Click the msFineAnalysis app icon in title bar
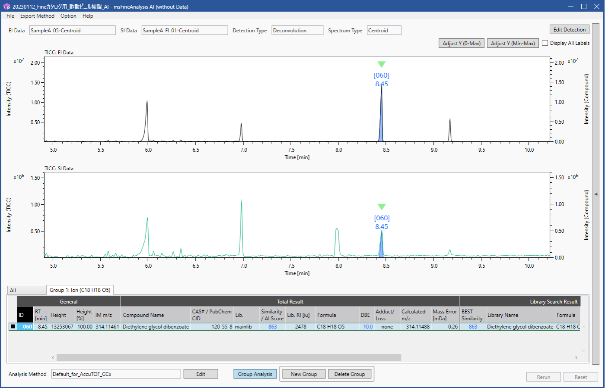 pos(6,6)
